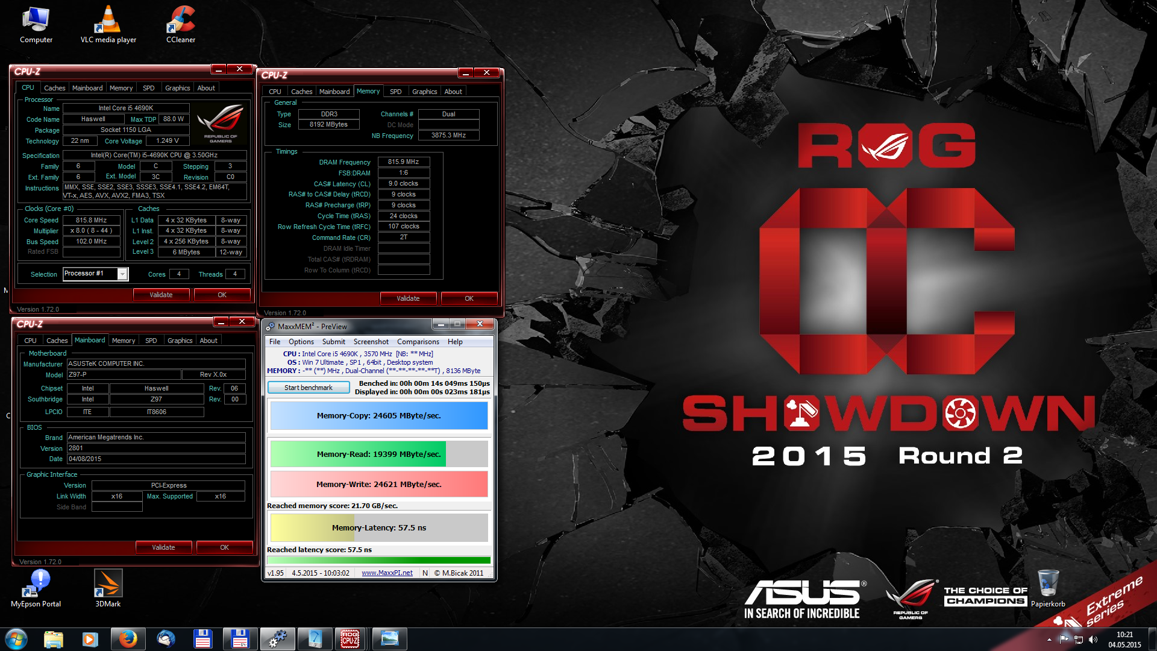Open Thunderbird mail from the taskbar
Image resolution: width=1157 pixels, height=651 pixels.
coord(166,639)
